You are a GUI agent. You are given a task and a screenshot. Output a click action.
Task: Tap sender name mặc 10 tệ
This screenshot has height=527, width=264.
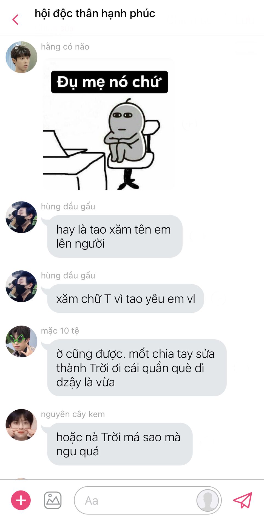60,331
